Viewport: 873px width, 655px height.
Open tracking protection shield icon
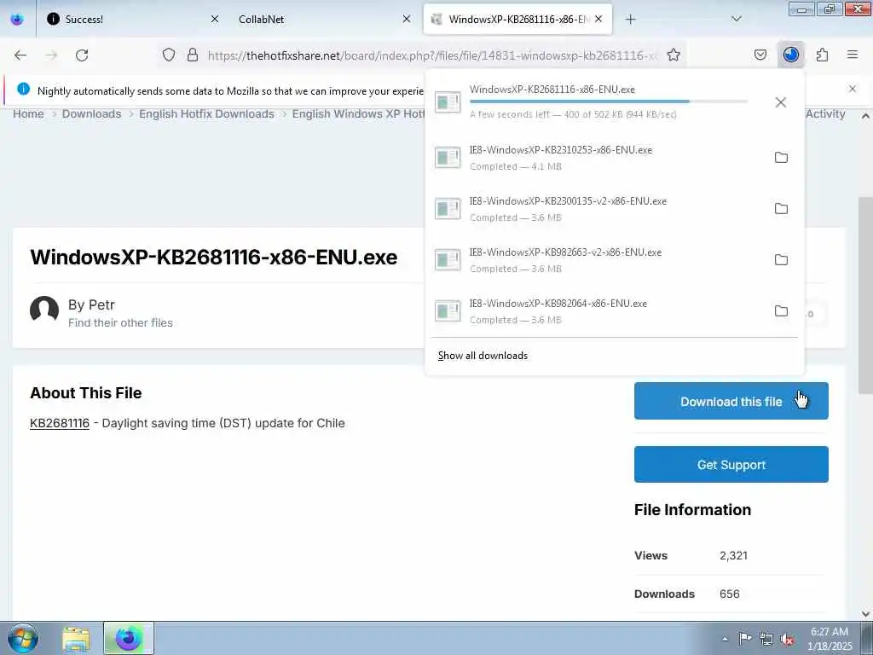pos(169,55)
